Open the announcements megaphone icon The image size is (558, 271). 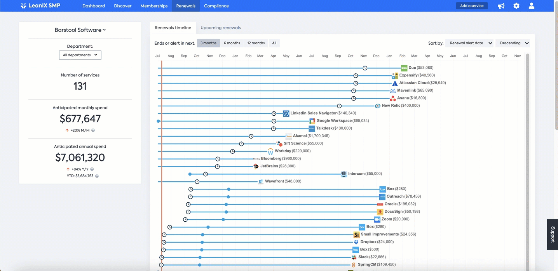coord(501,6)
